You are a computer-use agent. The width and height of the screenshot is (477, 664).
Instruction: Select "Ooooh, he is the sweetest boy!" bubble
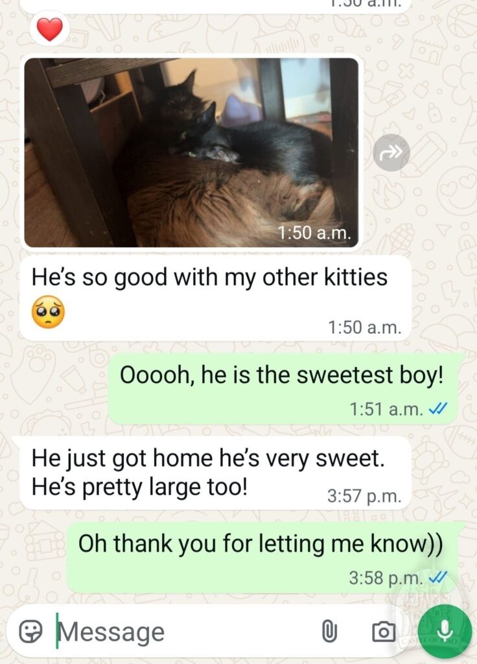point(283,389)
